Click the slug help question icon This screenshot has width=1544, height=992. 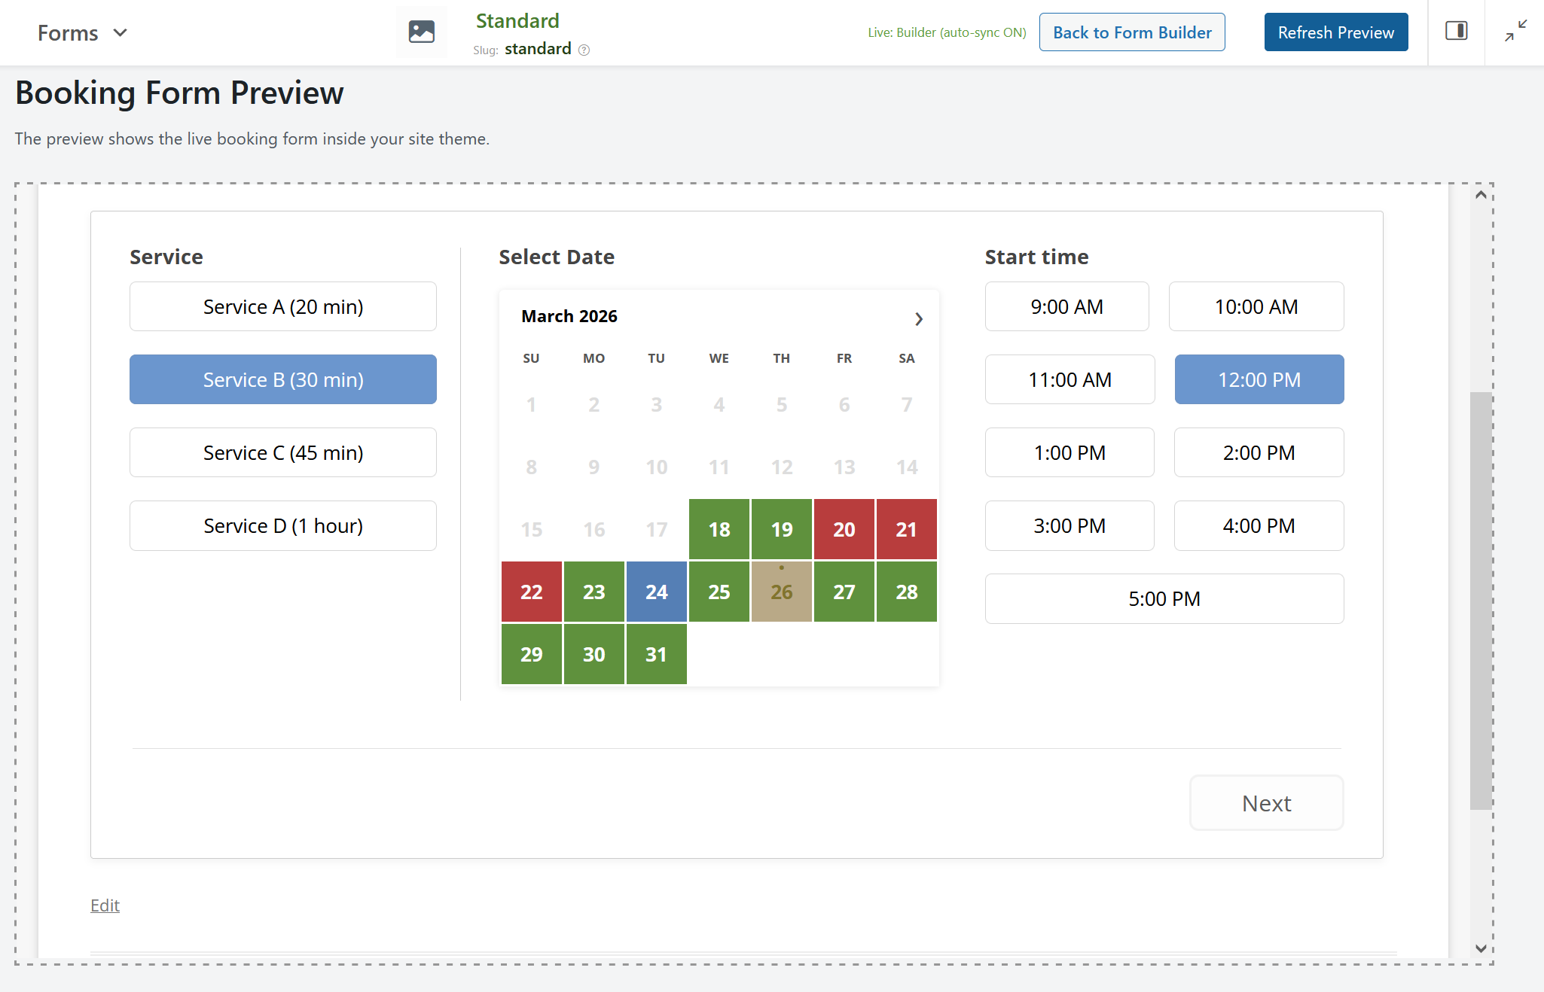point(584,50)
